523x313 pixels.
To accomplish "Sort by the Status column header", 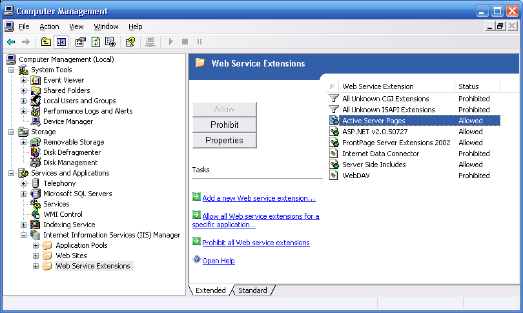I will [477, 86].
